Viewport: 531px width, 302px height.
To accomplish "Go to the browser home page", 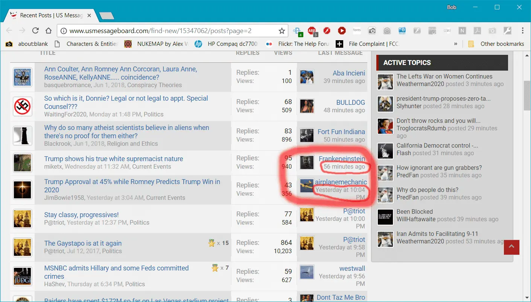I will point(49,31).
